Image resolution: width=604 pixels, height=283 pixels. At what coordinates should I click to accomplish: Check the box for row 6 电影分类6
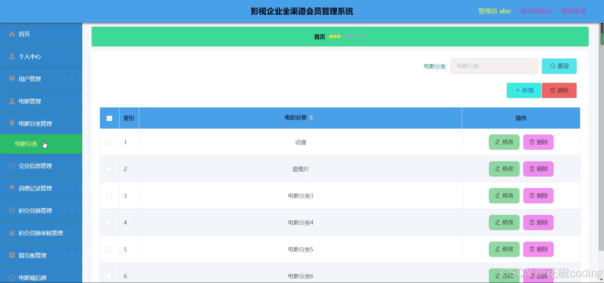[x=109, y=276]
